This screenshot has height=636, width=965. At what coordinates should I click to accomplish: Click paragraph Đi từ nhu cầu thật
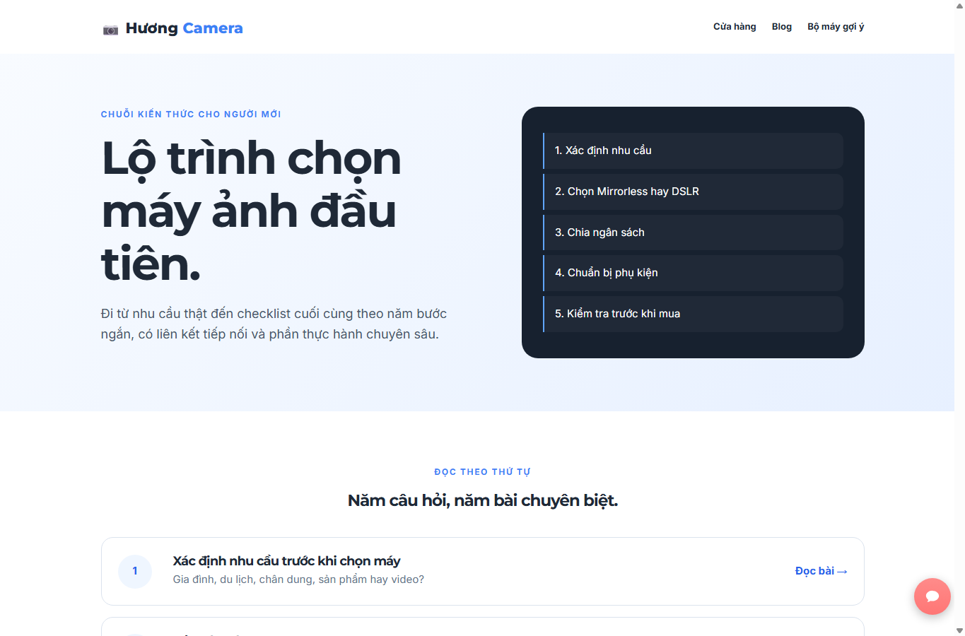point(274,324)
